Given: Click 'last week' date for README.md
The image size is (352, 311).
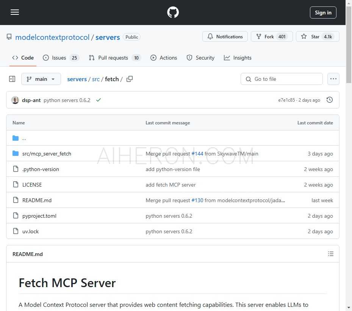Looking at the screenshot, I should [322, 200].
